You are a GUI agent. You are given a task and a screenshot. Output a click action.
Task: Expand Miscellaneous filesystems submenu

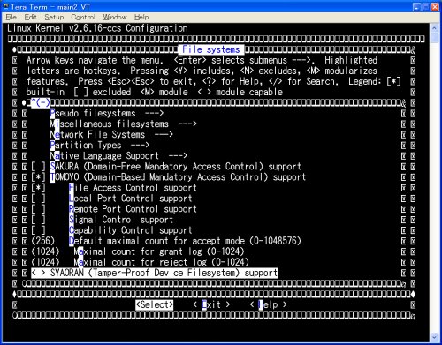[x=123, y=124]
